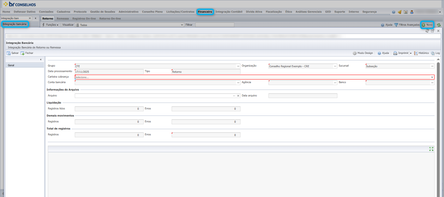Browse for a file with Arquivo ellipsis

pyautogui.click(x=234, y=96)
